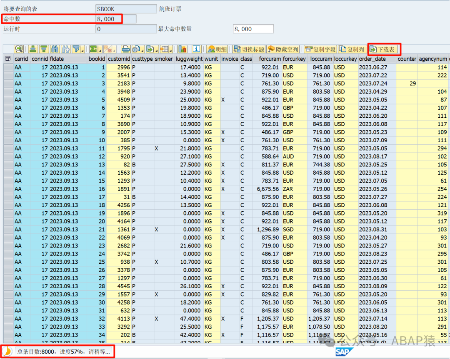Open dropdown arrow next to Views icon
The height and width of the screenshot is (359, 450).
point(142,50)
